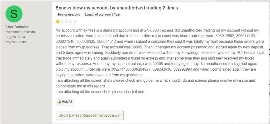Select the fourth rating star

71,22
